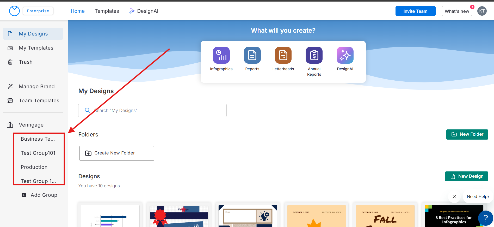Open the Templates tab in top navigation
Image resolution: width=494 pixels, height=227 pixels.
tap(107, 11)
